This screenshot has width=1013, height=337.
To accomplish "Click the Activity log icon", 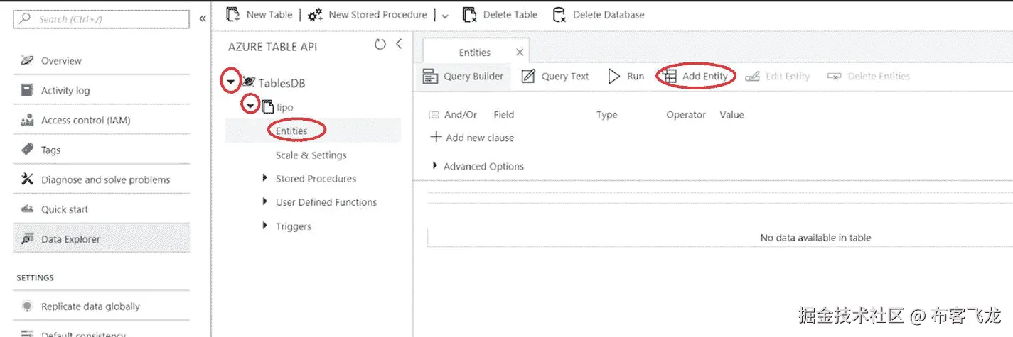I will tap(27, 91).
